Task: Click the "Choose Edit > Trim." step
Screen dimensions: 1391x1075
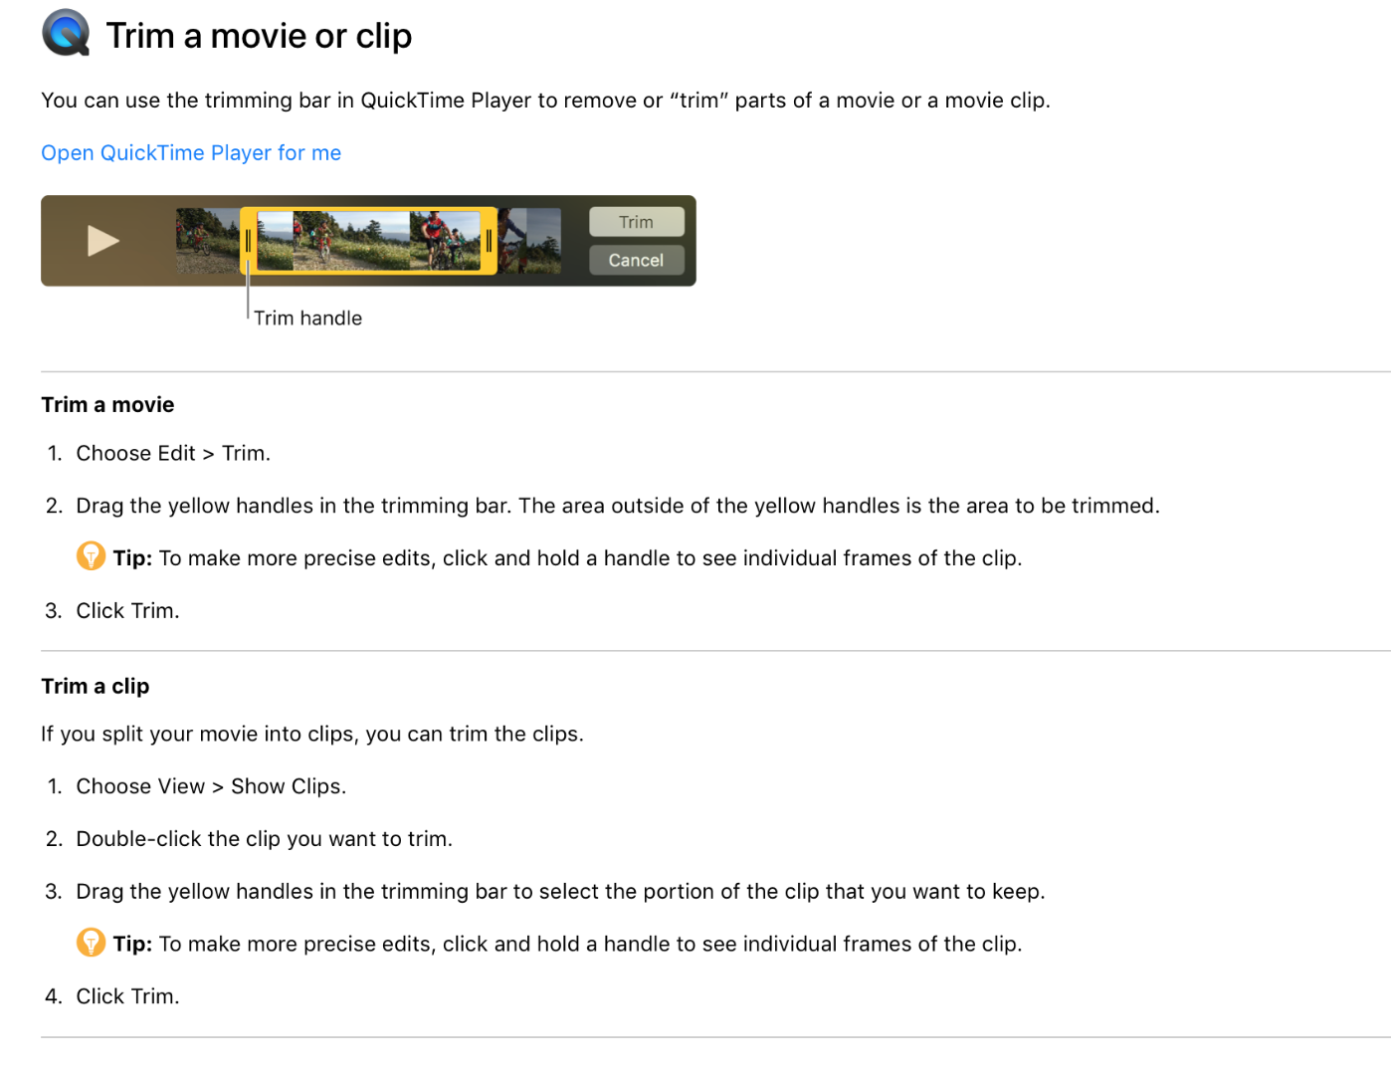Action: click(173, 454)
